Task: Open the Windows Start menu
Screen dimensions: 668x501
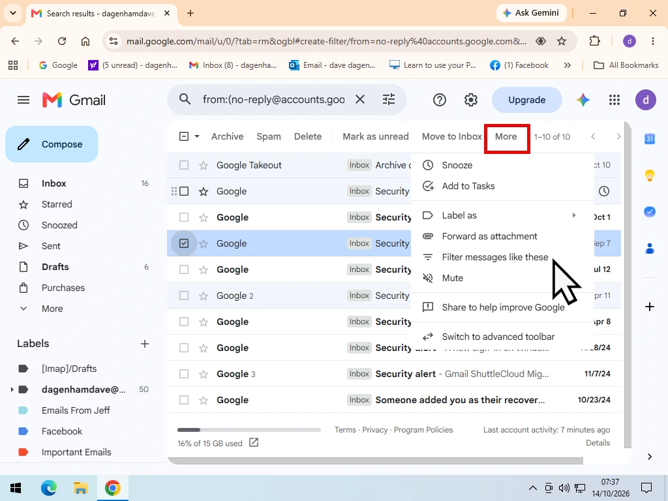Action: (x=16, y=488)
